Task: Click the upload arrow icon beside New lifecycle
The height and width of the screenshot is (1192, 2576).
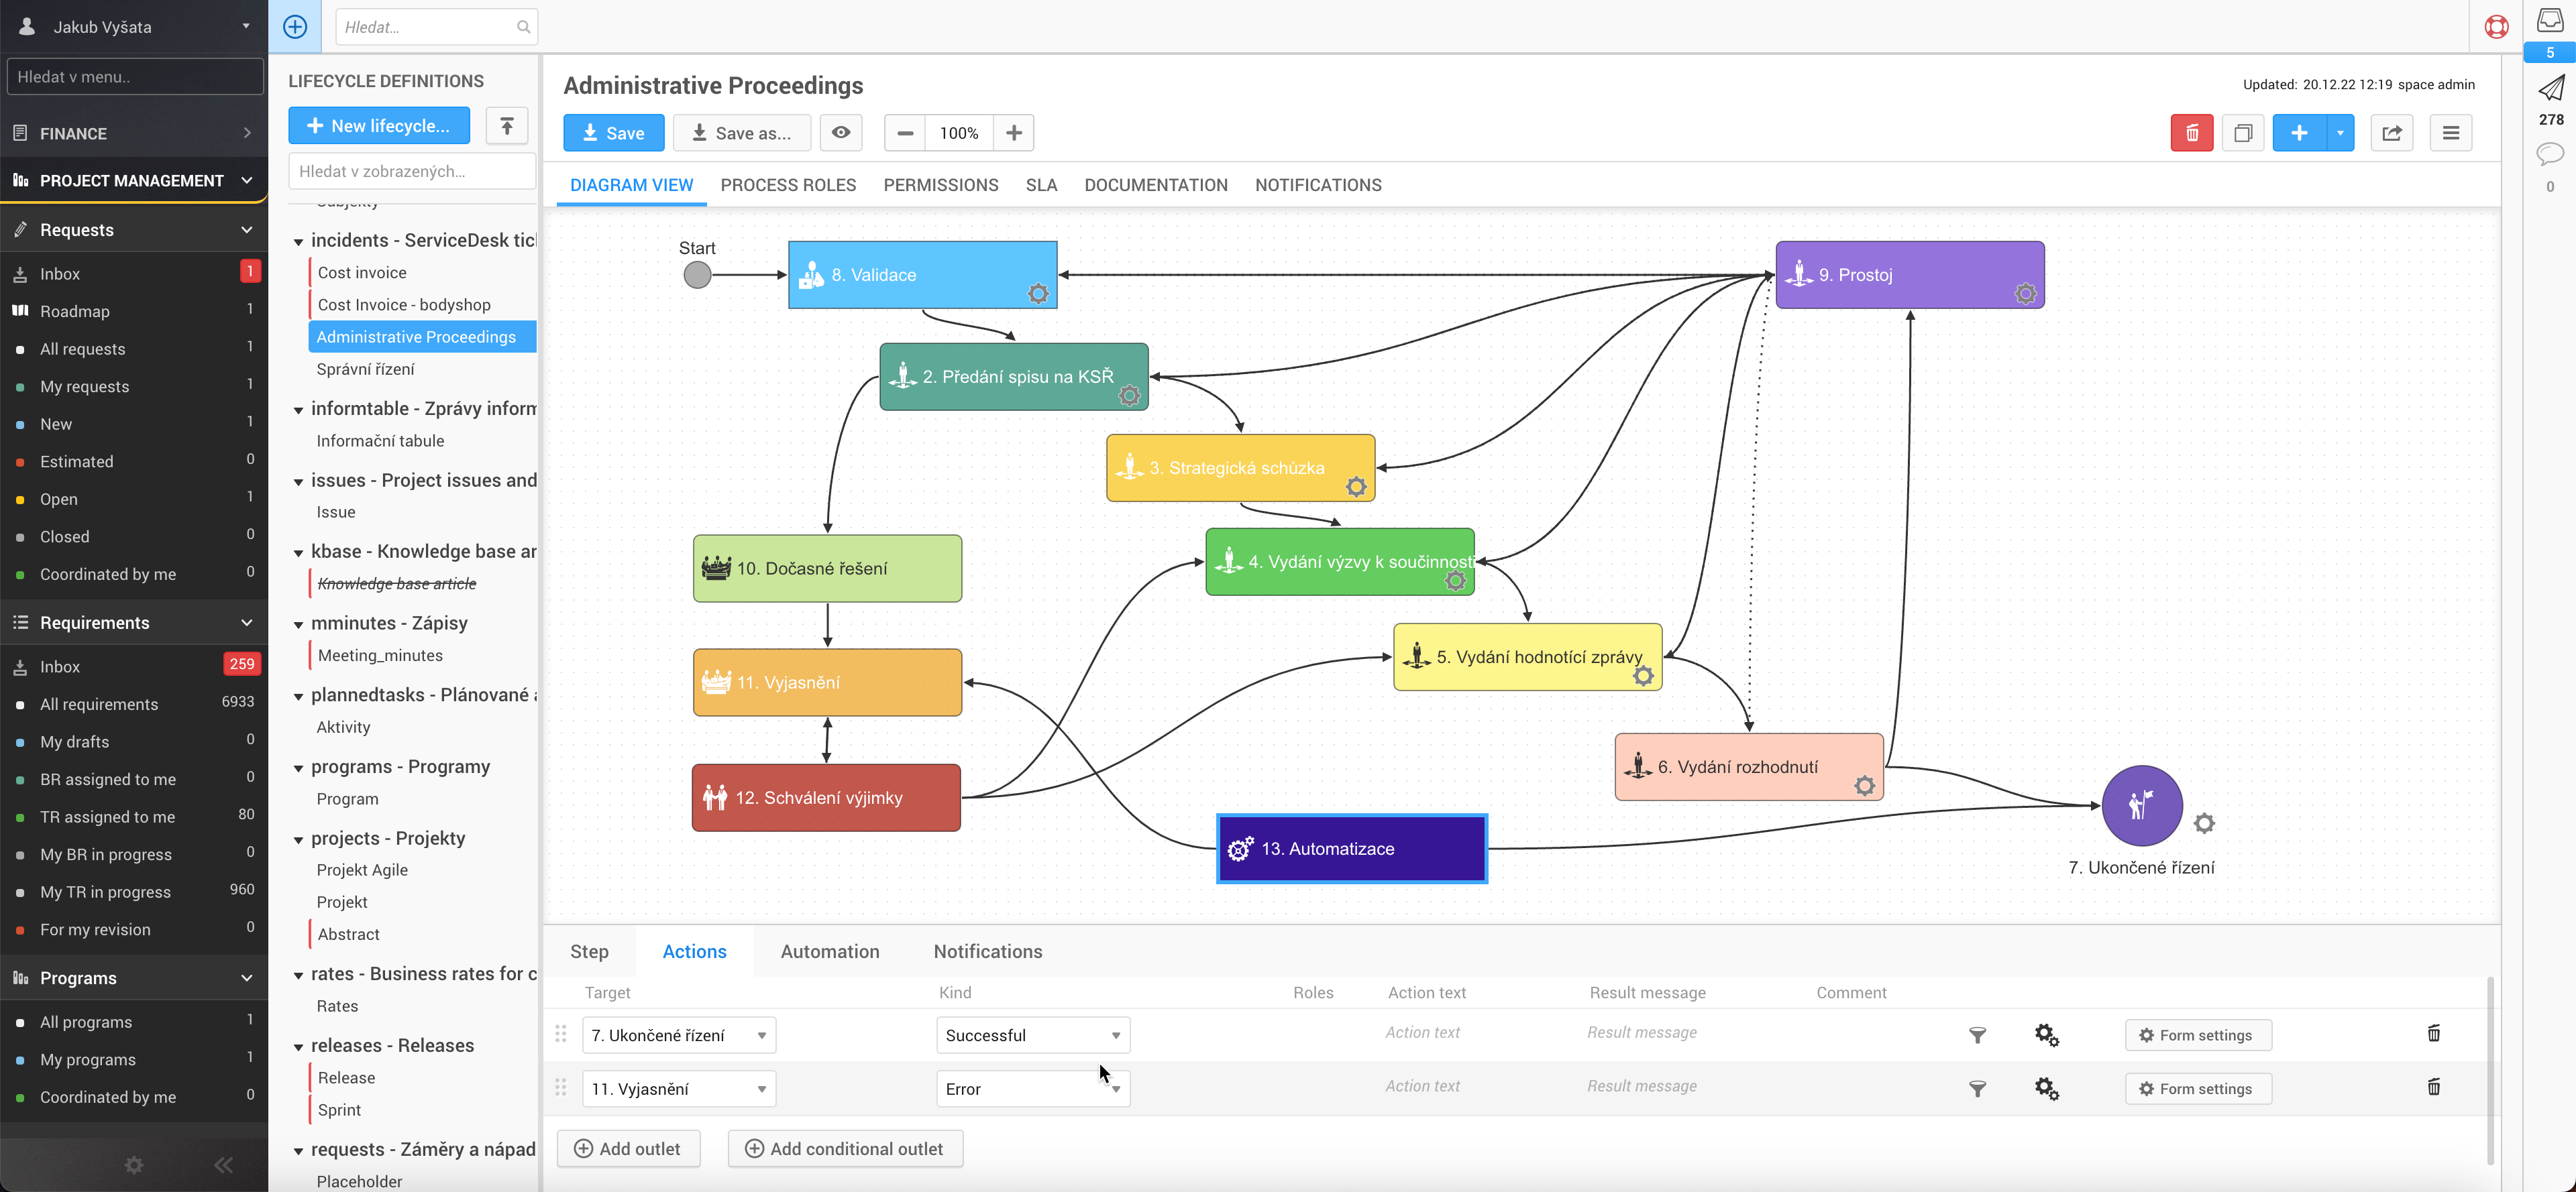Action: [x=507, y=126]
